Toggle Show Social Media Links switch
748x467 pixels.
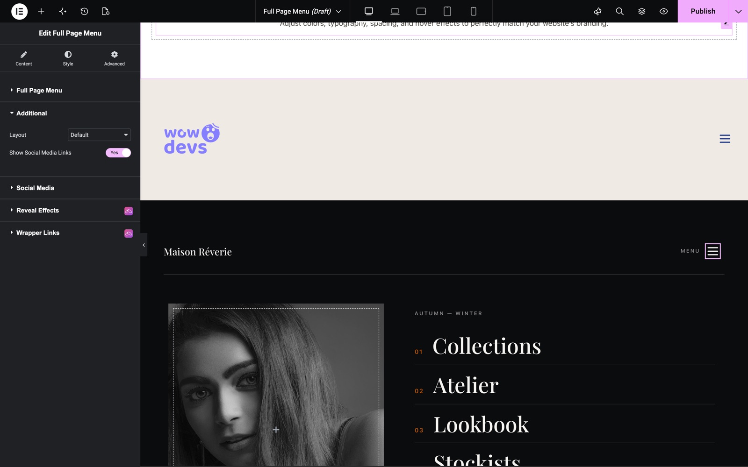[x=118, y=153]
